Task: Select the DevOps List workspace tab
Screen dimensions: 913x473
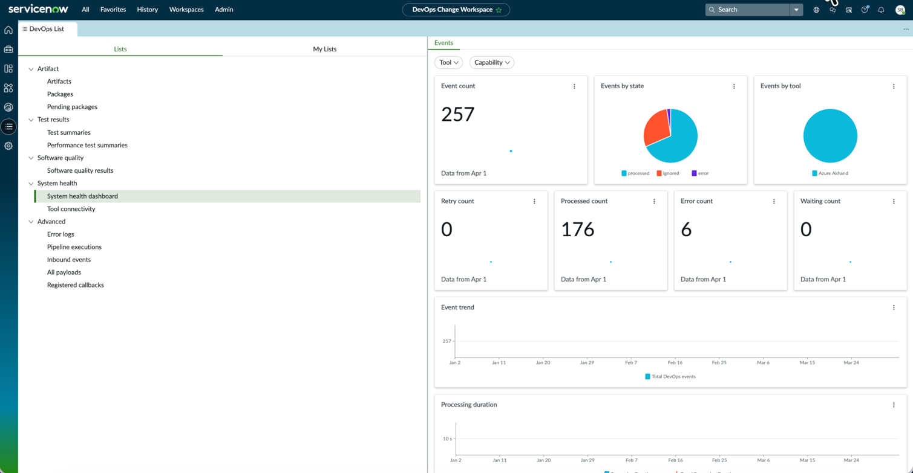Action: tap(47, 29)
